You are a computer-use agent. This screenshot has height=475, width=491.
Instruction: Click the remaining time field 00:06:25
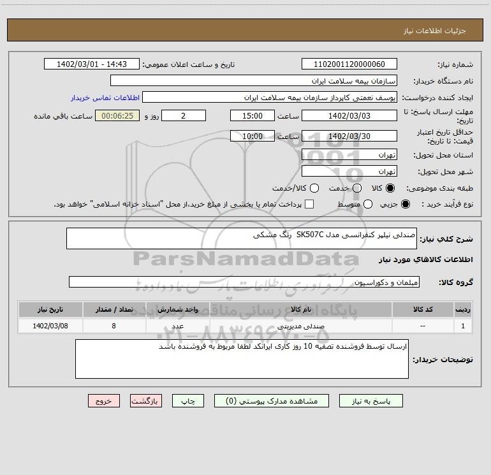coord(117,115)
